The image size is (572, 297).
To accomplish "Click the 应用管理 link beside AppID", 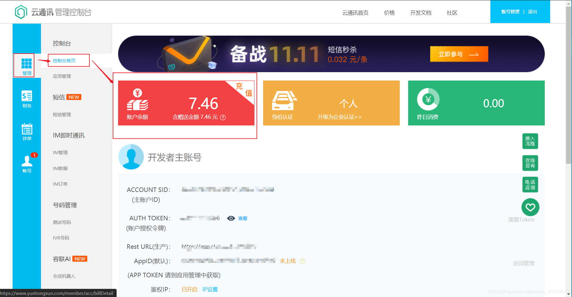I will click(524, 263).
